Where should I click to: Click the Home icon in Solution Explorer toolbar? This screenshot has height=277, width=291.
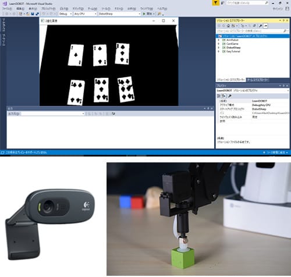[x=228, y=26]
